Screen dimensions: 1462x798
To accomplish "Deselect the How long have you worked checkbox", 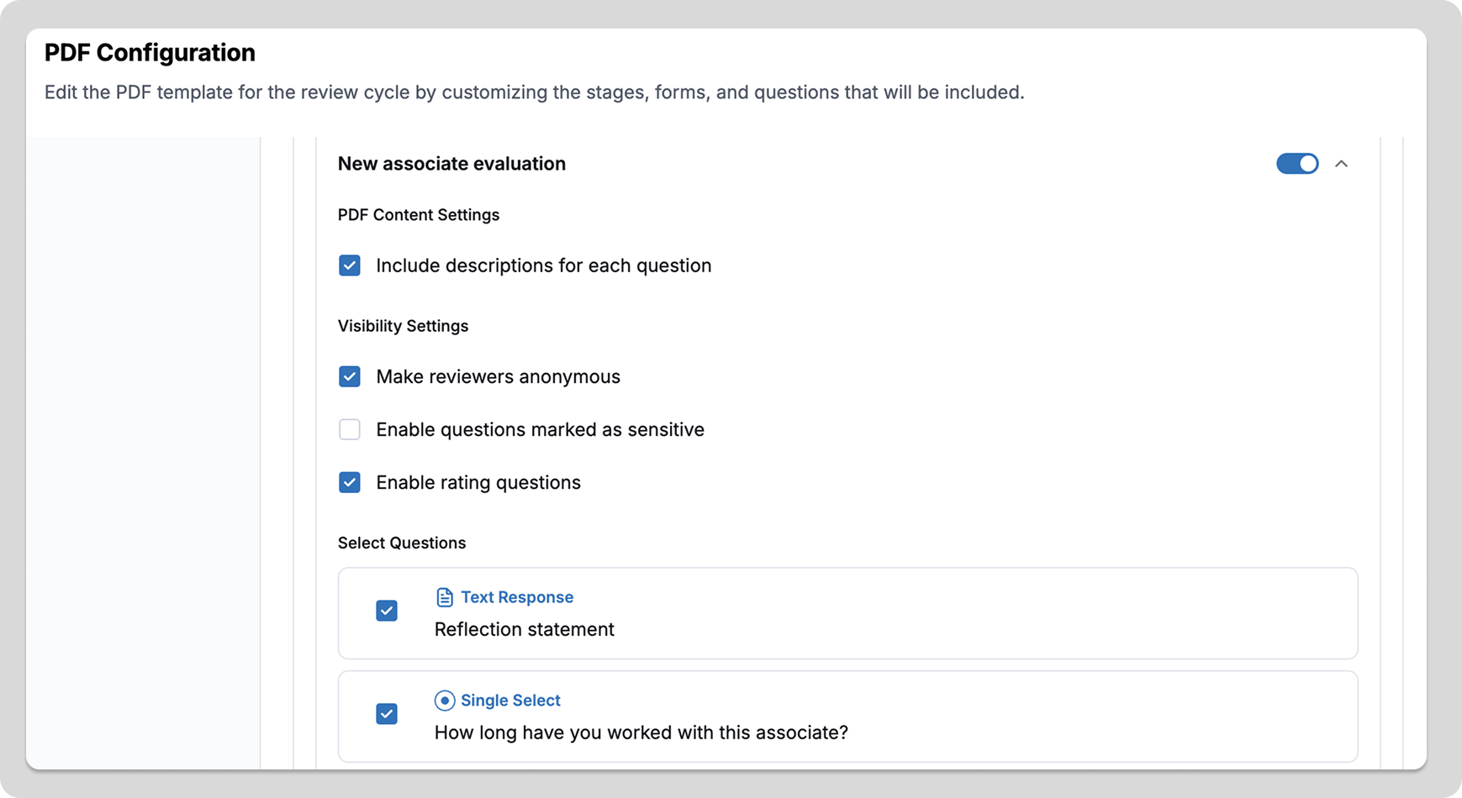I will tap(387, 714).
